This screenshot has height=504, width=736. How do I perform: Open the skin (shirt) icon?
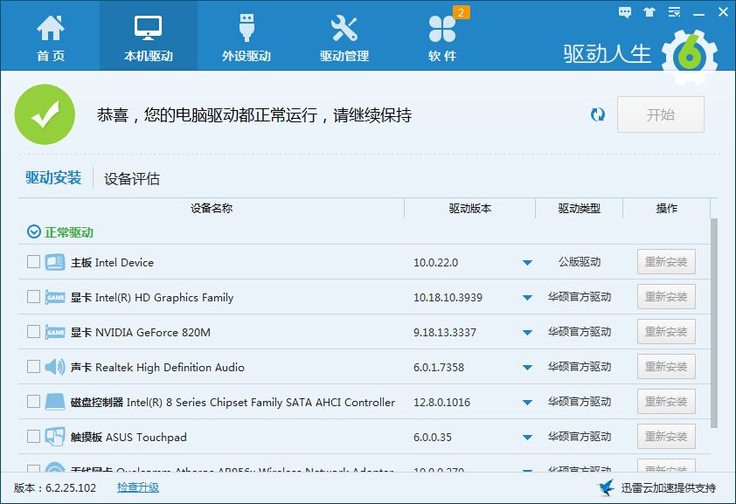649,12
